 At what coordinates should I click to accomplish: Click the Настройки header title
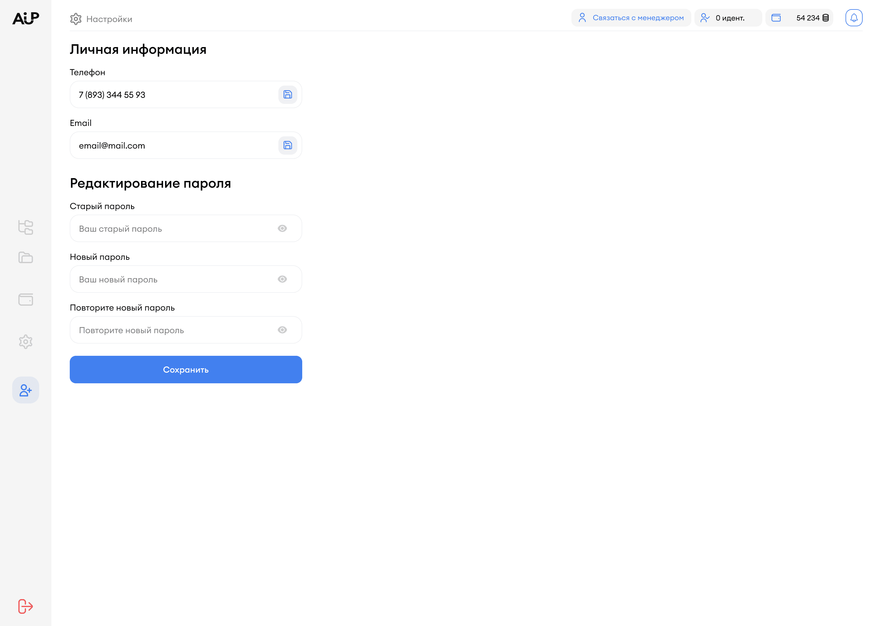pos(109,19)
